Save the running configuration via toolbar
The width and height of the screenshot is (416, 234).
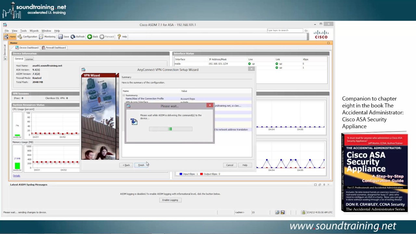coord(63,37)
